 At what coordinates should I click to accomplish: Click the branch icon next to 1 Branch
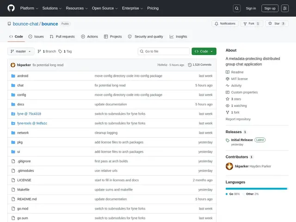click(39, 51)
